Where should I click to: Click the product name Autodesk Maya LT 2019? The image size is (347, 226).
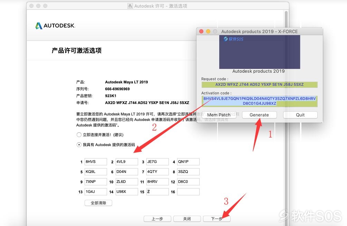126,82
